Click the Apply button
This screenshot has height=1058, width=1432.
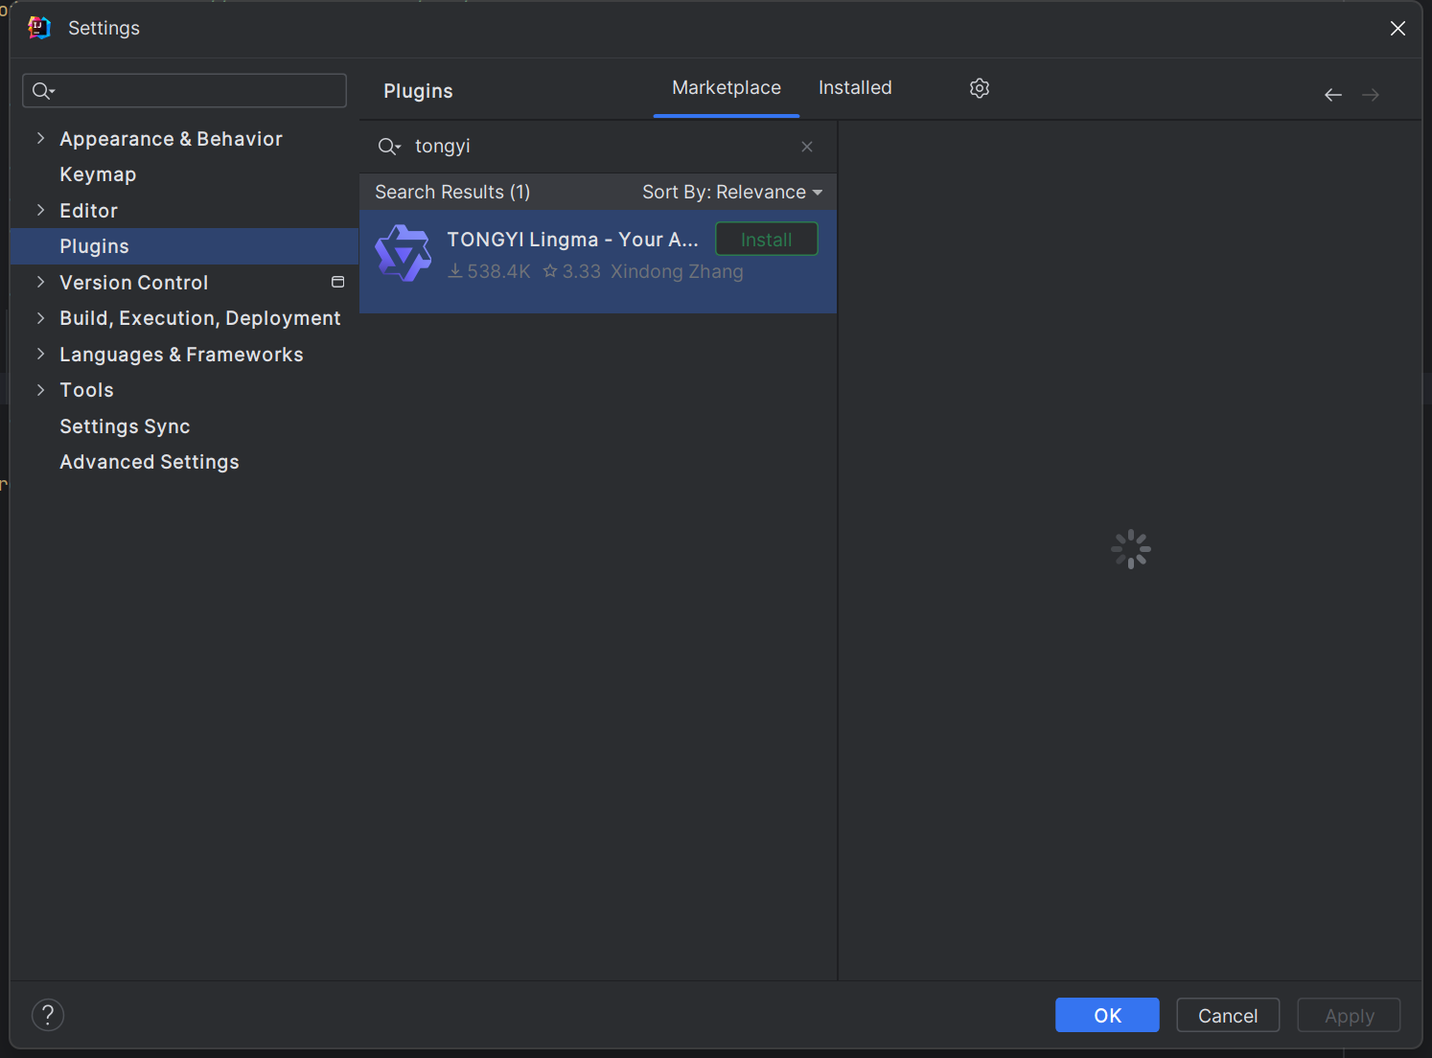coord(1349,1016)
